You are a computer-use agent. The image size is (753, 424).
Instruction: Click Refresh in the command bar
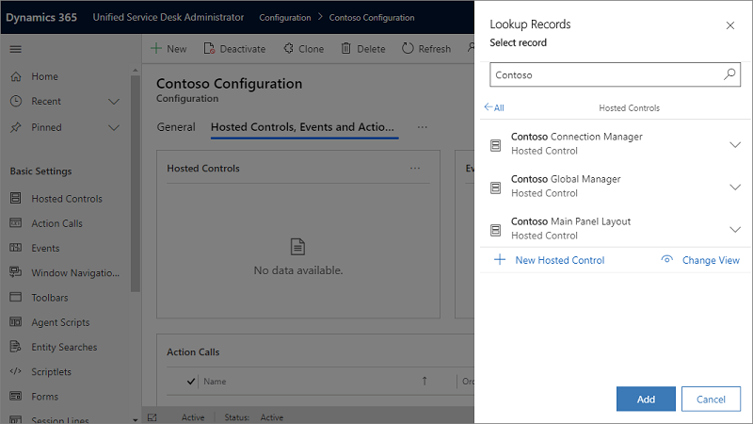[426, 49]
